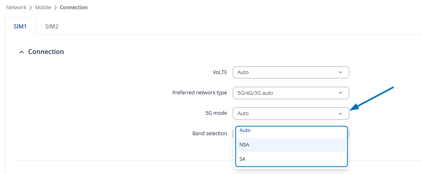Image resolution: width=422 pixels, height=174 pixels.
Task: Click the VoLTE dropdown arrow icon
Action: tap(340, 72)
